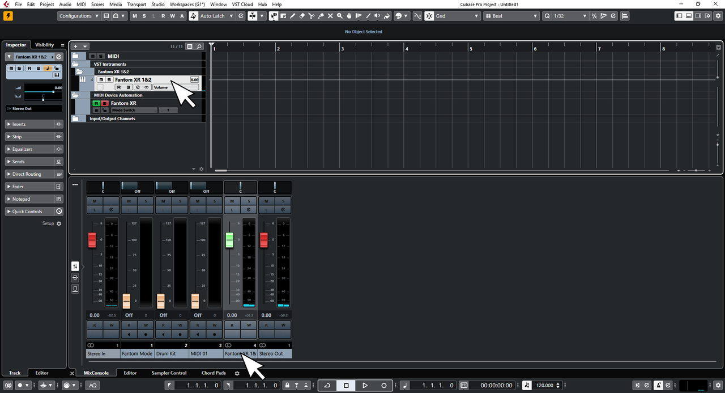Select the Zoom magnifier tool
725x393 pixels.
[340, 16]
